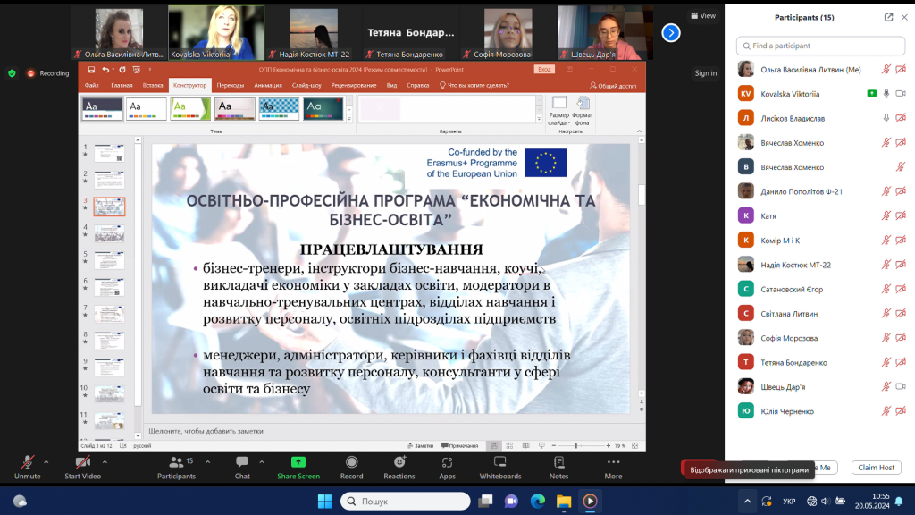This screenshot has width=915, height=515.
Task: Click the taskbar search box Пошук
Action: pyautogui.click(x=406, y=501)
